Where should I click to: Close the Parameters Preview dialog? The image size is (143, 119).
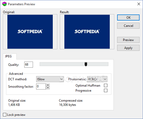click(139, 4)
